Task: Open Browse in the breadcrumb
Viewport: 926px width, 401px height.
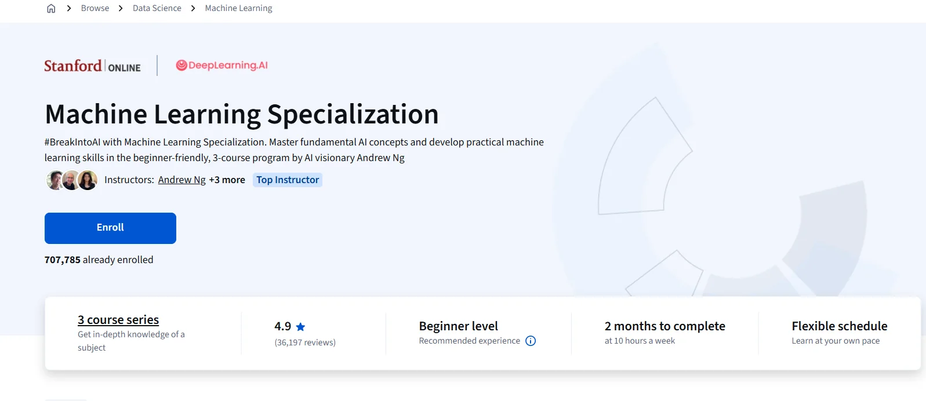Action: (95, 8)
